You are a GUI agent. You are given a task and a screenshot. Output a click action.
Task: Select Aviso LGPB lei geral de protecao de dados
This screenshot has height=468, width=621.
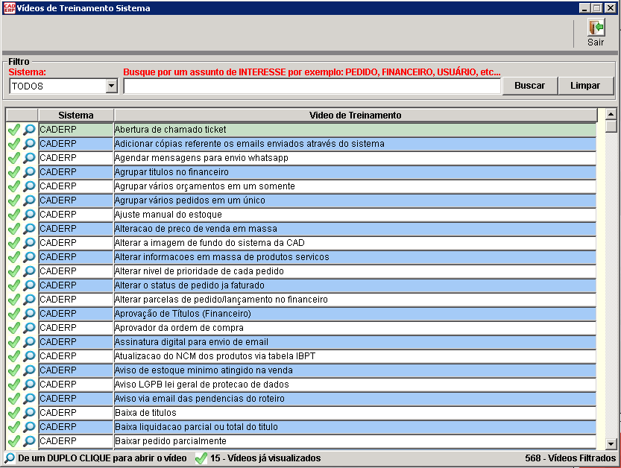[356, 385]
